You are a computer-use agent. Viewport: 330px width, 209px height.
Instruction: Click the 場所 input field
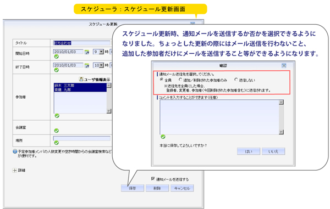click(x=81, y=138)
